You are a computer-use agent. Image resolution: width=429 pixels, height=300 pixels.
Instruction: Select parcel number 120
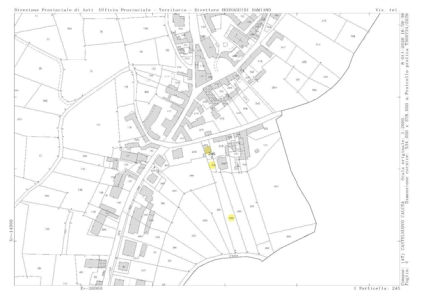point(98,125)
